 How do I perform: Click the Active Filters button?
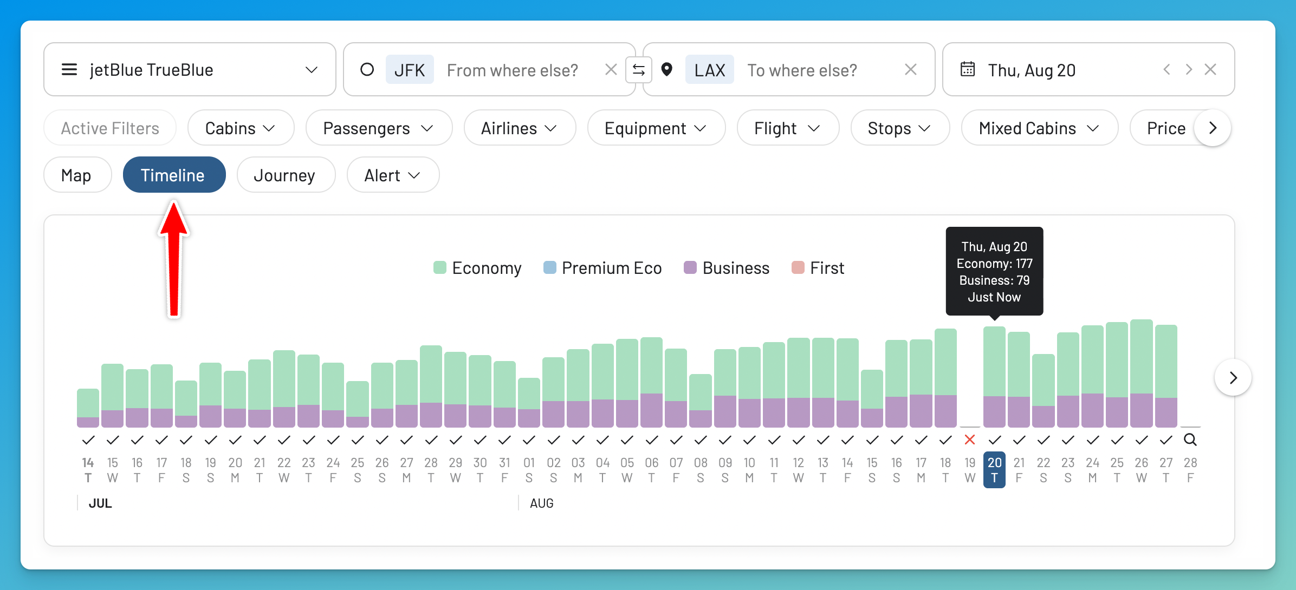(x=110, y=128)
